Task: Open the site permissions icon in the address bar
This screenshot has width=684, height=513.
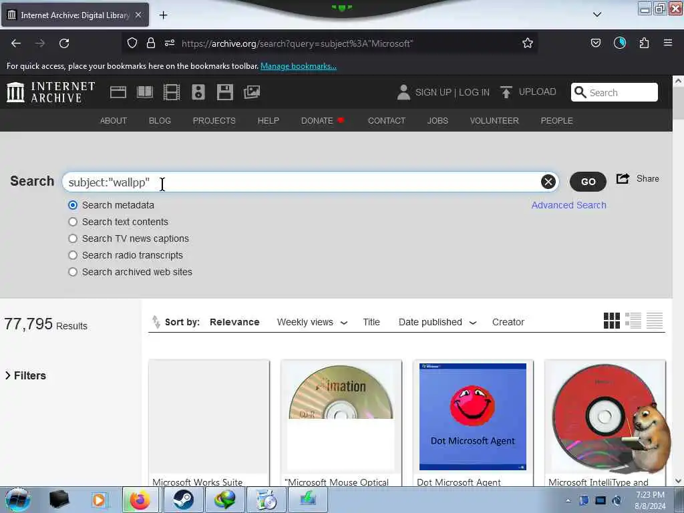Action: tap(170, 43)
